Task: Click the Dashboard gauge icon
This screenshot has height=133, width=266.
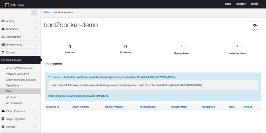Action: click(x=3, y=29)
